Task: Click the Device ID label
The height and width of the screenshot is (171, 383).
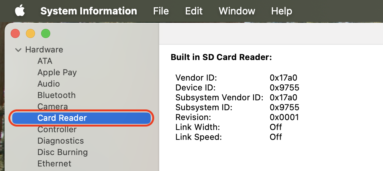Action: (x=195, y=87)
